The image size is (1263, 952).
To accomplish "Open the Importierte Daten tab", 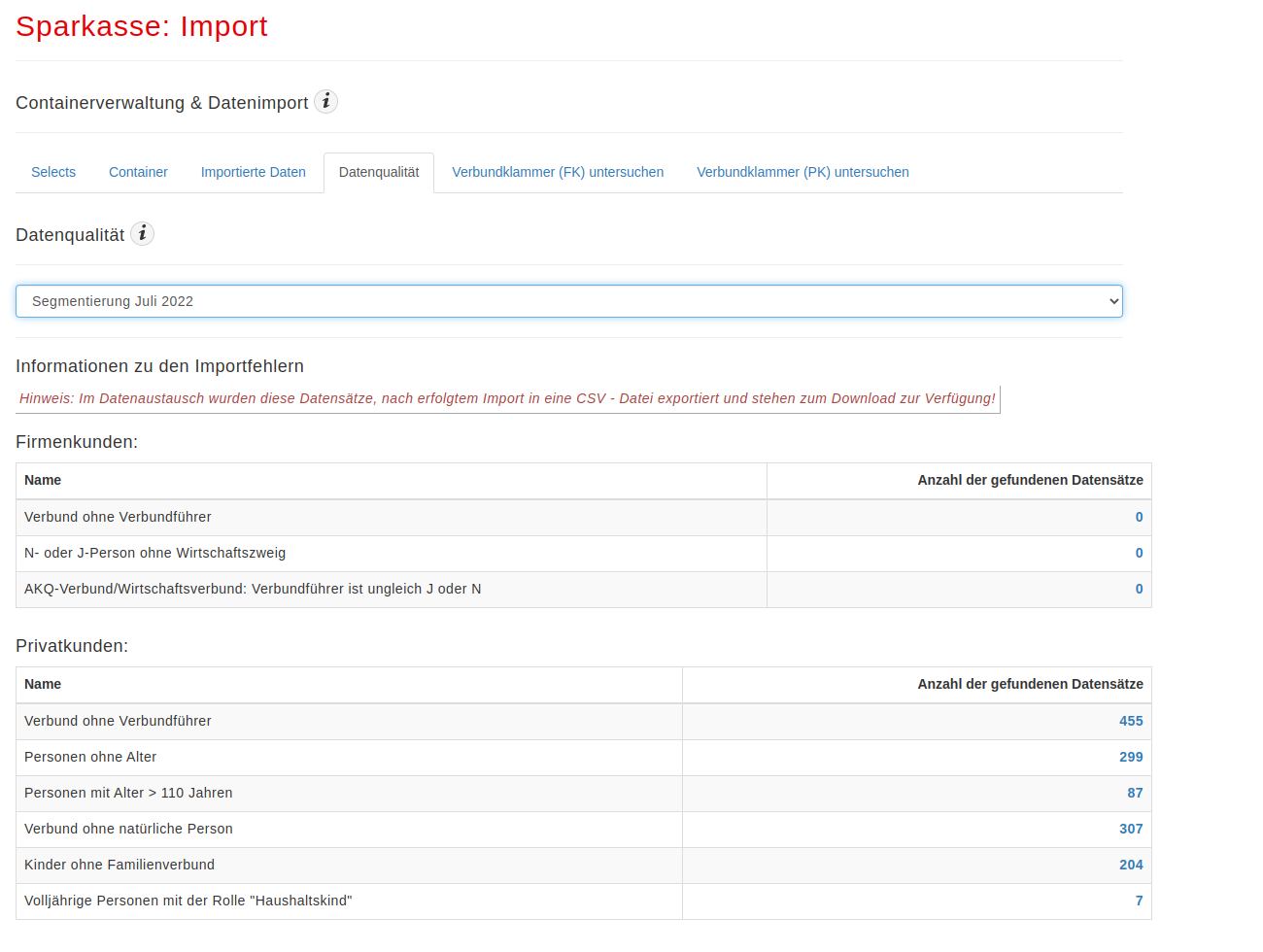I will pos(254,172).
